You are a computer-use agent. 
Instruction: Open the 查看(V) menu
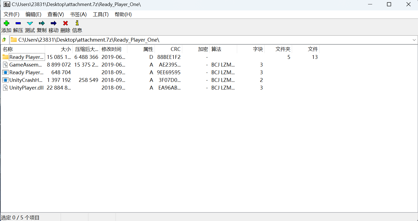56,15
